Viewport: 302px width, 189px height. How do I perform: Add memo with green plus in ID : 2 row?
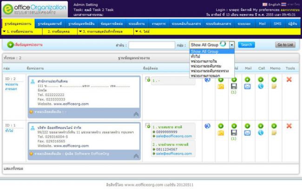pyautogui.click(x=274, y=80)
